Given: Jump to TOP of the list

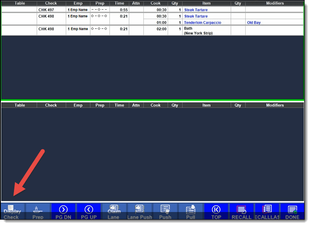Looking at the screenshot, I should [x=216, y=212].
